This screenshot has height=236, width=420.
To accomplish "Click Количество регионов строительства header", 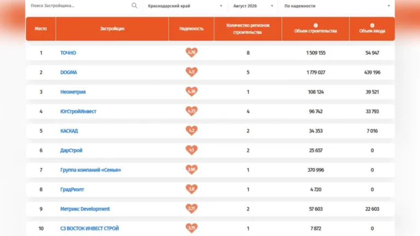I will (x=248, y=28).
